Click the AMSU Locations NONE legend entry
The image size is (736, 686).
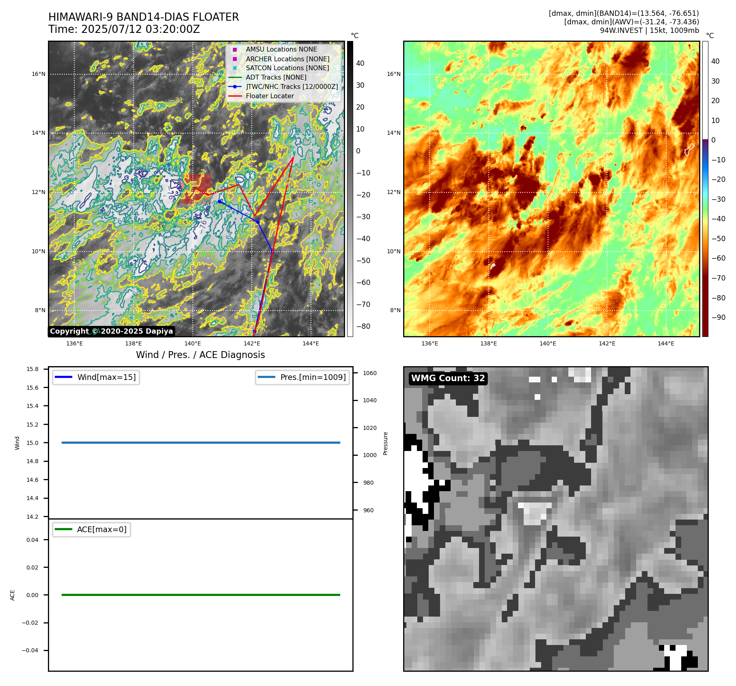(x=281, y=49)
